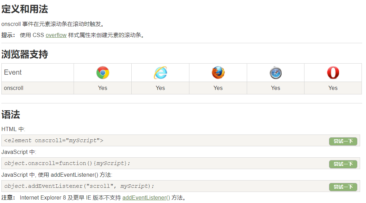Click the Safari compass icon
The width and height of the screenshot is (366, 203).
(x=276, y=73)
